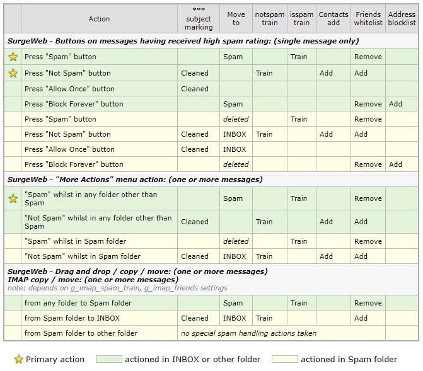The image size is (423, 371).
Task: Click Friends "Add" in from Spam folder to INBOX row
Action: pyautogui.click(x=361, y=318)
